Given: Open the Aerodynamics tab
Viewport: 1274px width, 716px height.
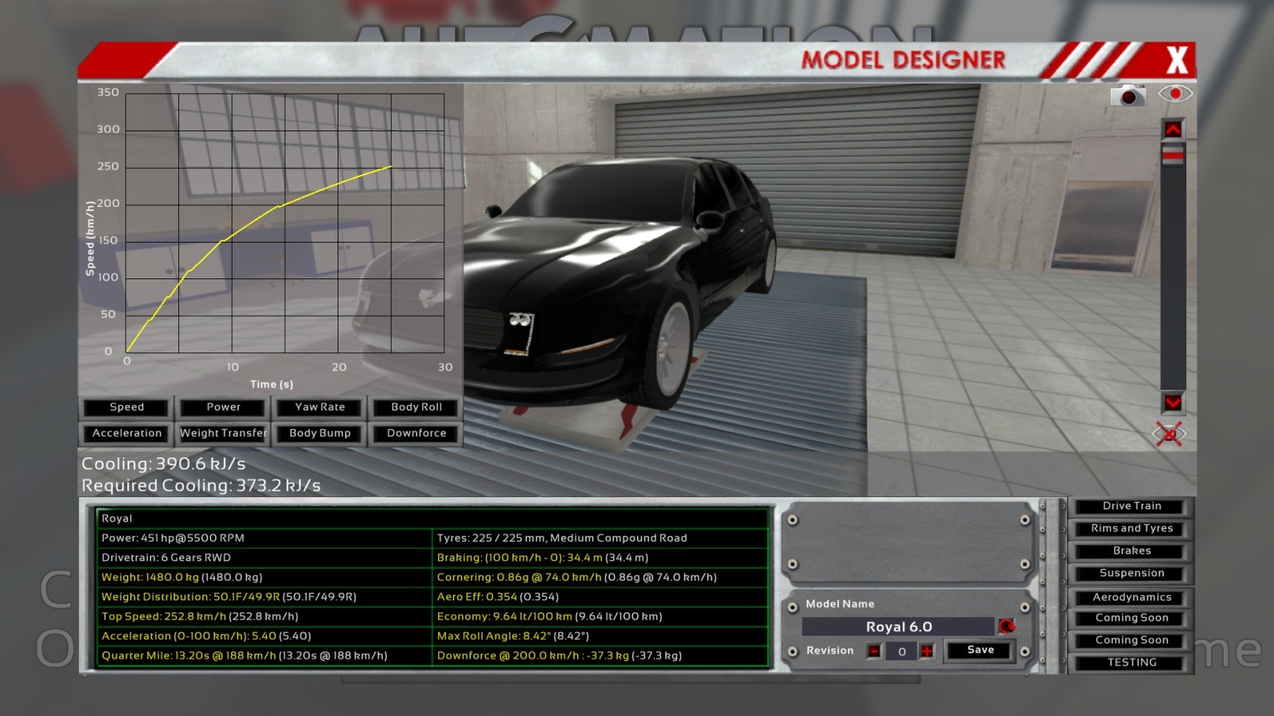Looking at the screenshot, I should [x=1131, y=597].
